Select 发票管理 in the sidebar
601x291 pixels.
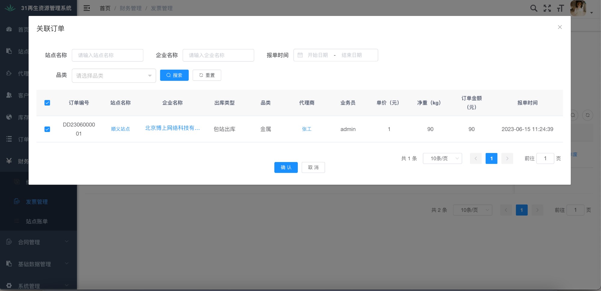tap(37, 202)
